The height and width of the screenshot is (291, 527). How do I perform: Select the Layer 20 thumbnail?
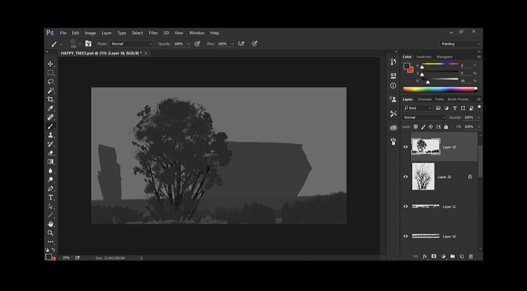pyautogui.click(x=423, y=176)
